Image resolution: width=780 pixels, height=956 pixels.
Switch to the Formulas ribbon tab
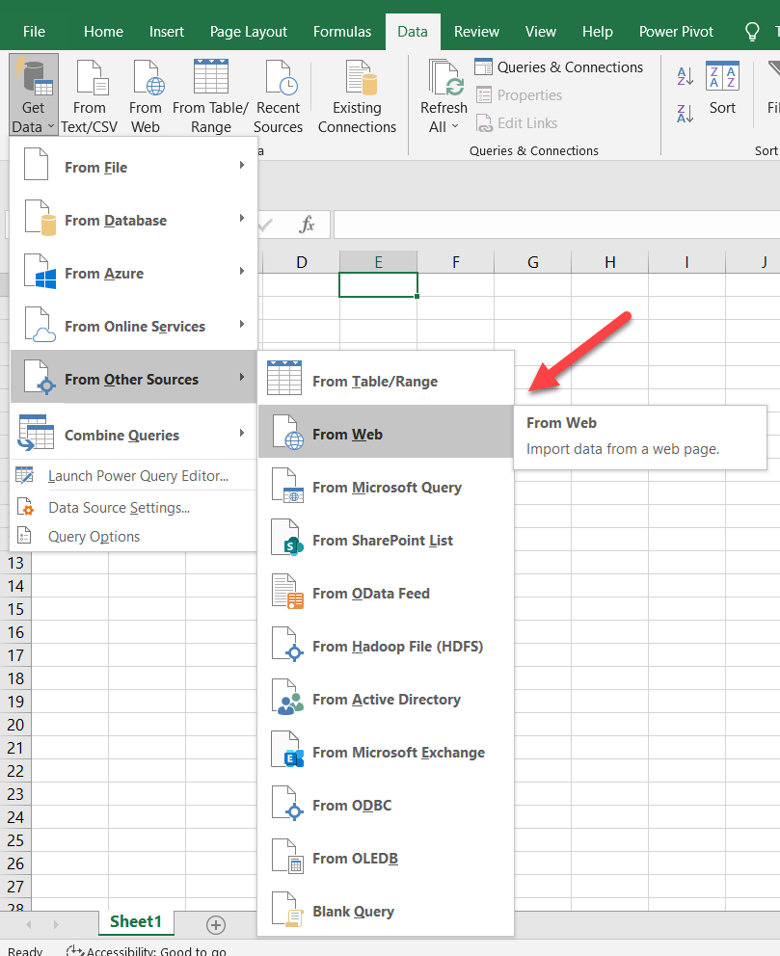(x=342, y=32)
